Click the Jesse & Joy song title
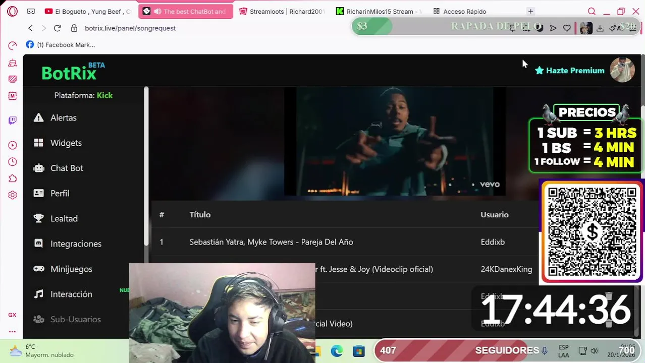 [x=374, y=269]
